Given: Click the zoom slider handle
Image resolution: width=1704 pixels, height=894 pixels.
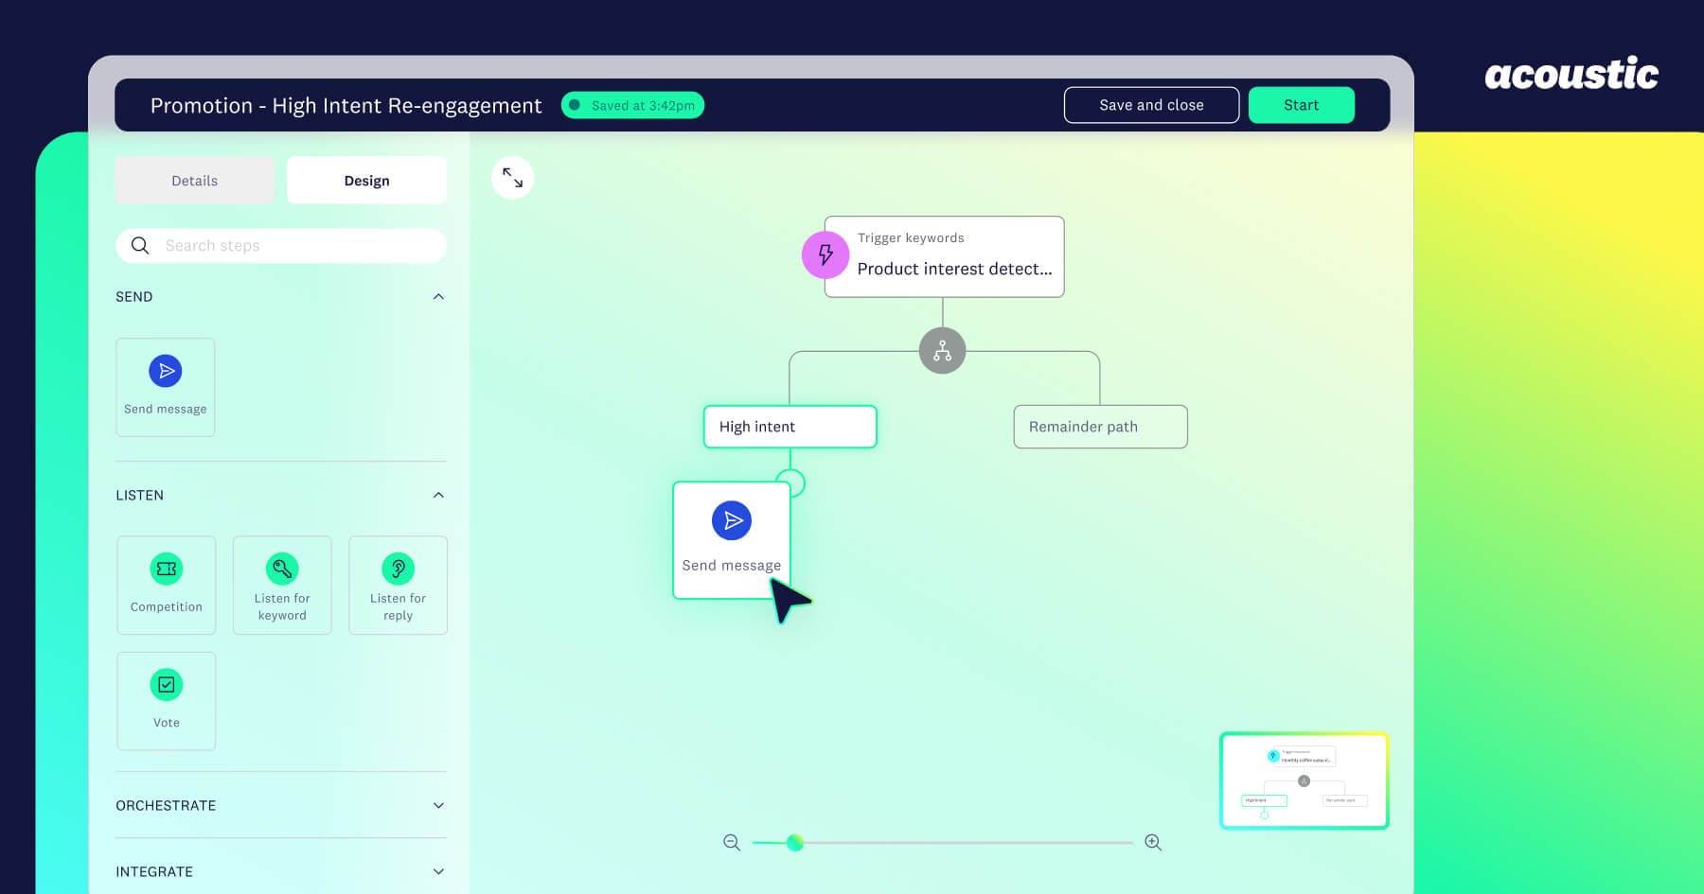Looking at the screenshot, I should (x=795, y=842).
